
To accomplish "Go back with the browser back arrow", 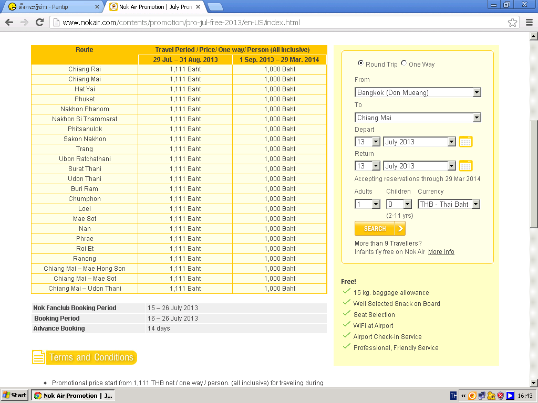I will coord(9,23).
